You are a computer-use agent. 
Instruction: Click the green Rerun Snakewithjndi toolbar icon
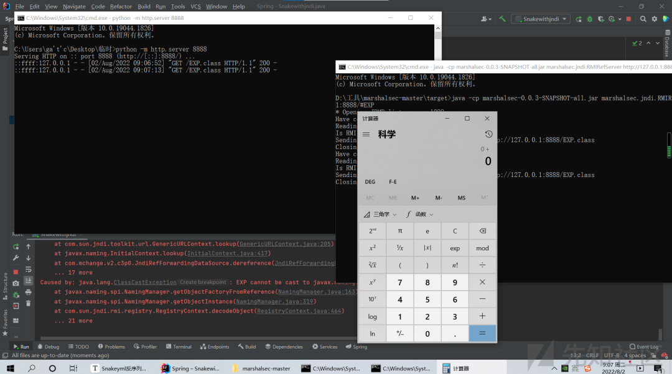pos(579,19)
